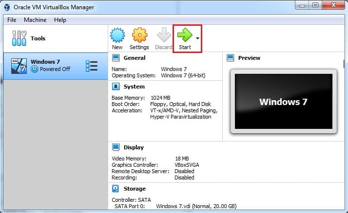Click the Windows 7 preview thumbnail

[284, 102]
